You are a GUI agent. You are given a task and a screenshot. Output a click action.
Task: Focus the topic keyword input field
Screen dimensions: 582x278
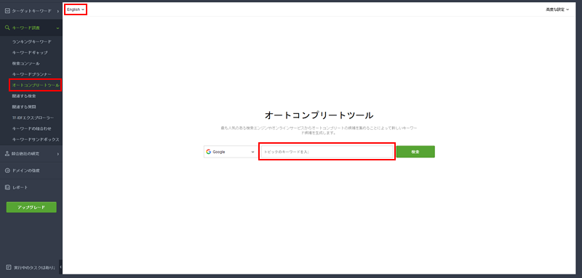click(x=327, y=152)
